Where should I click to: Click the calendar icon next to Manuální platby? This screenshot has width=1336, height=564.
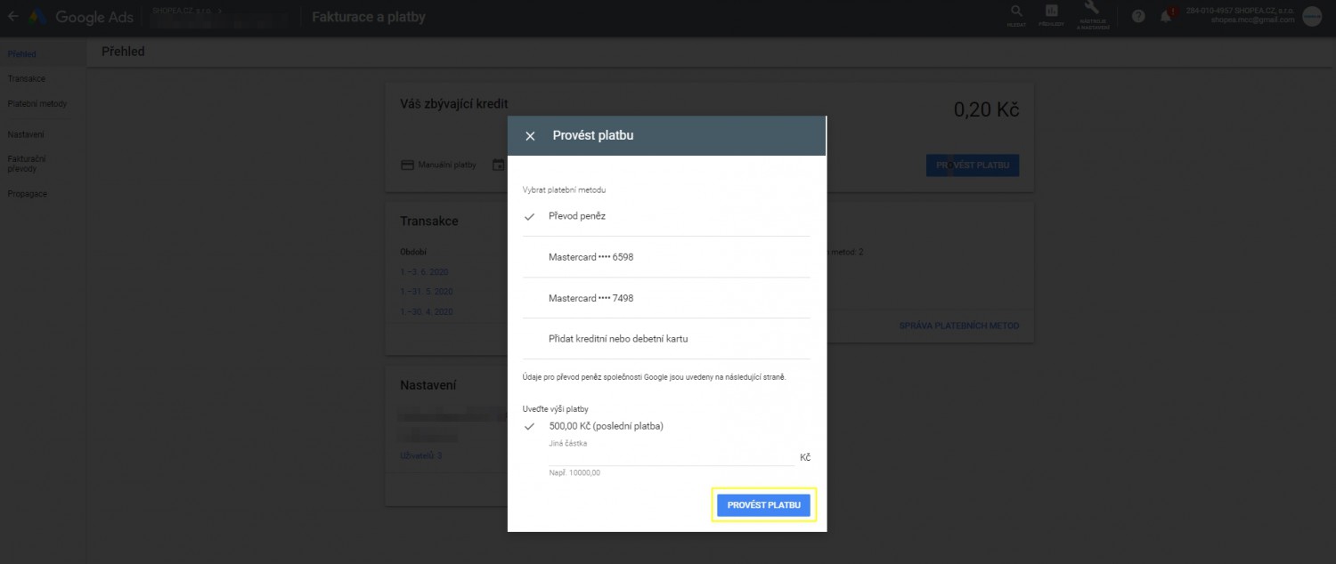coord(498,165)
